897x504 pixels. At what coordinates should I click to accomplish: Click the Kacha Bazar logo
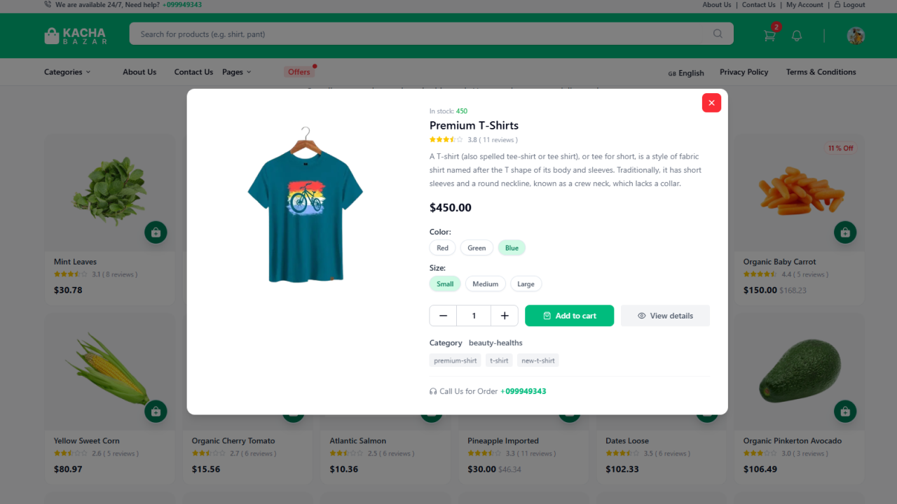[x=76, y=36]
